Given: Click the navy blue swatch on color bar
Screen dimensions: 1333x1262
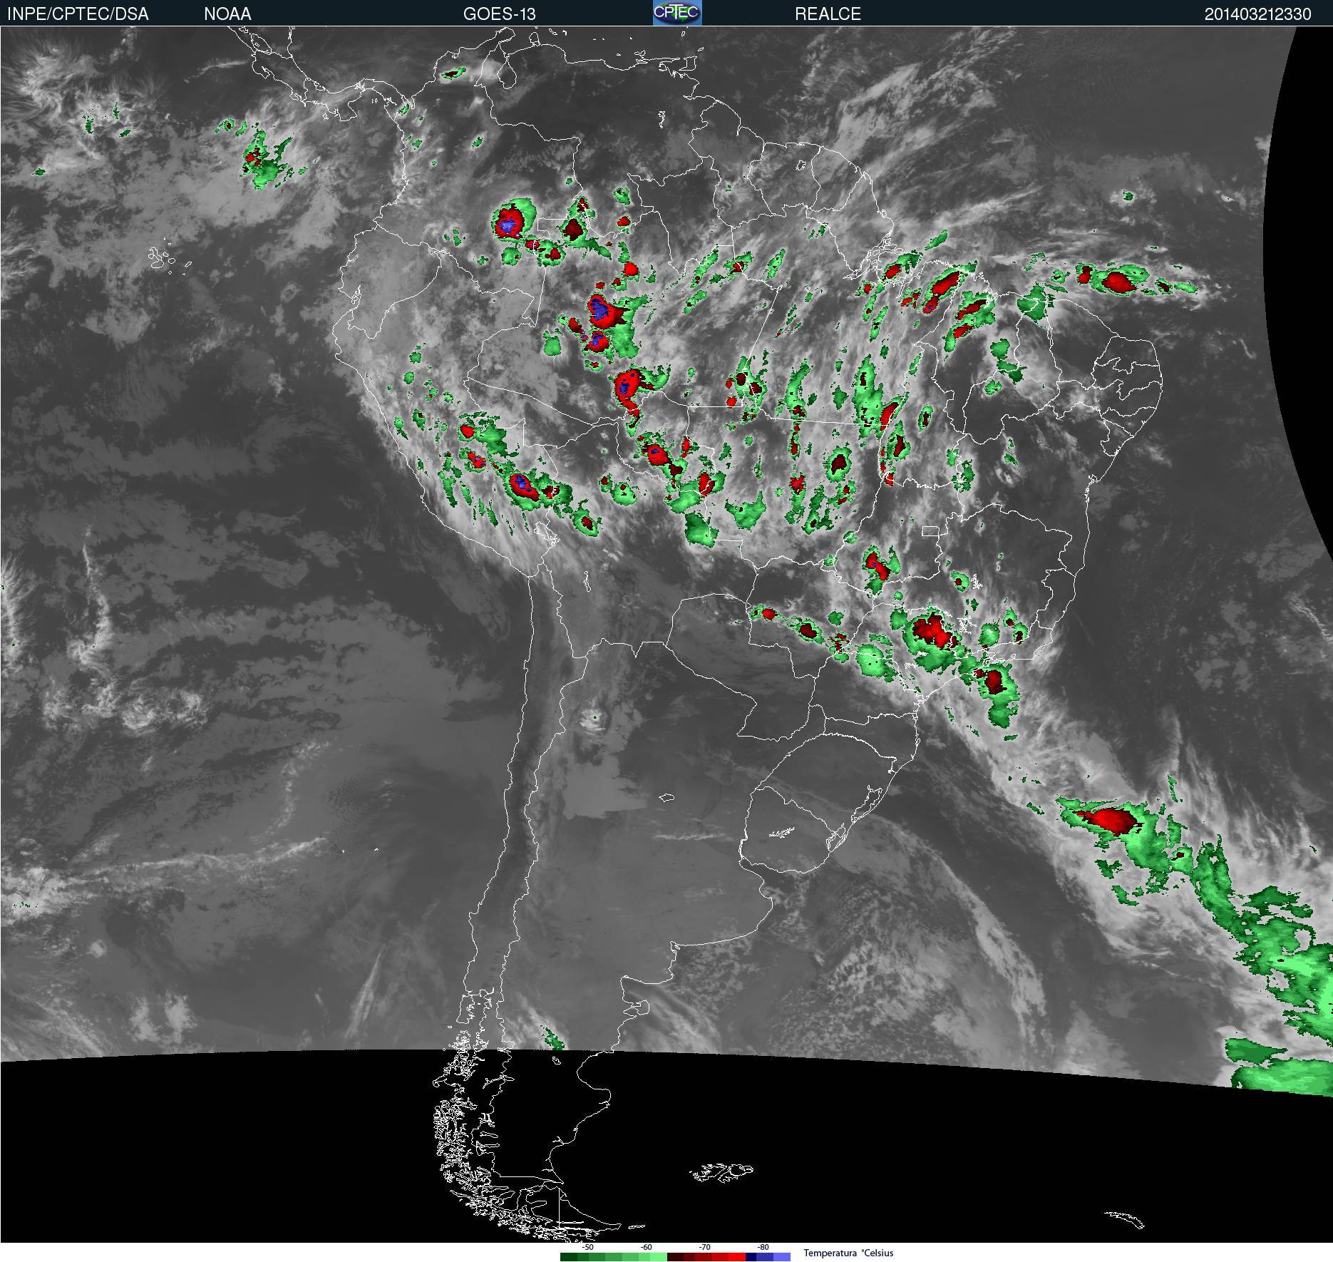Looking at the screenshot, I should (x=751, y=1257).
